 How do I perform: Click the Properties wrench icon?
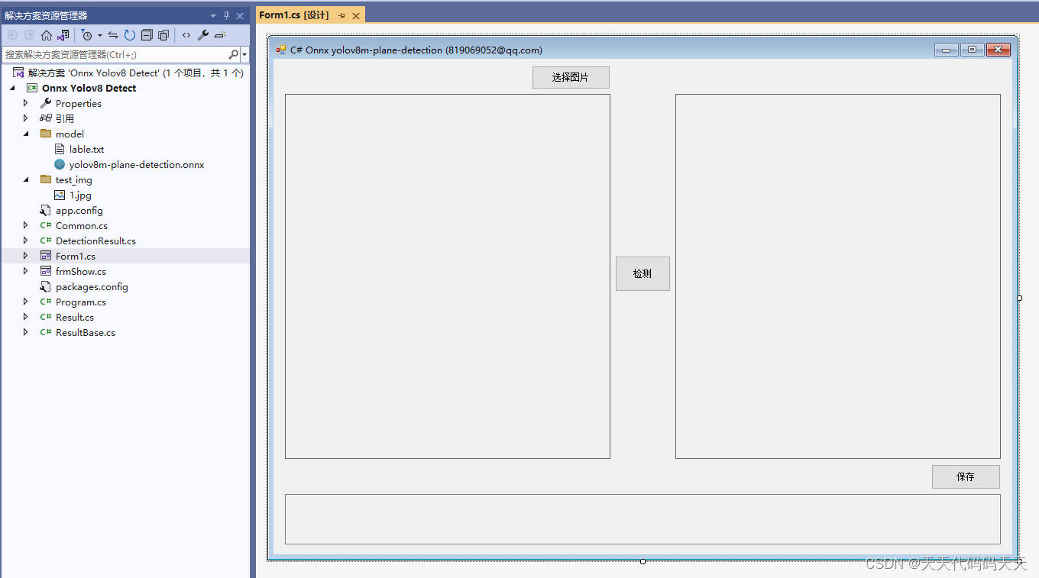point(202,34)
